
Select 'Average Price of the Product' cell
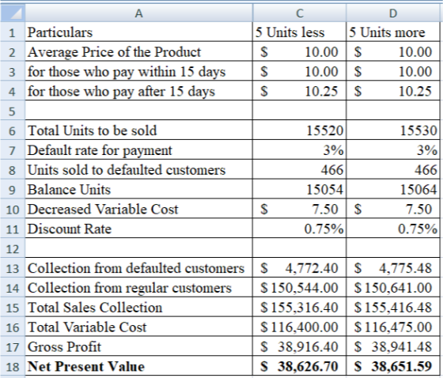click(138, 51)
